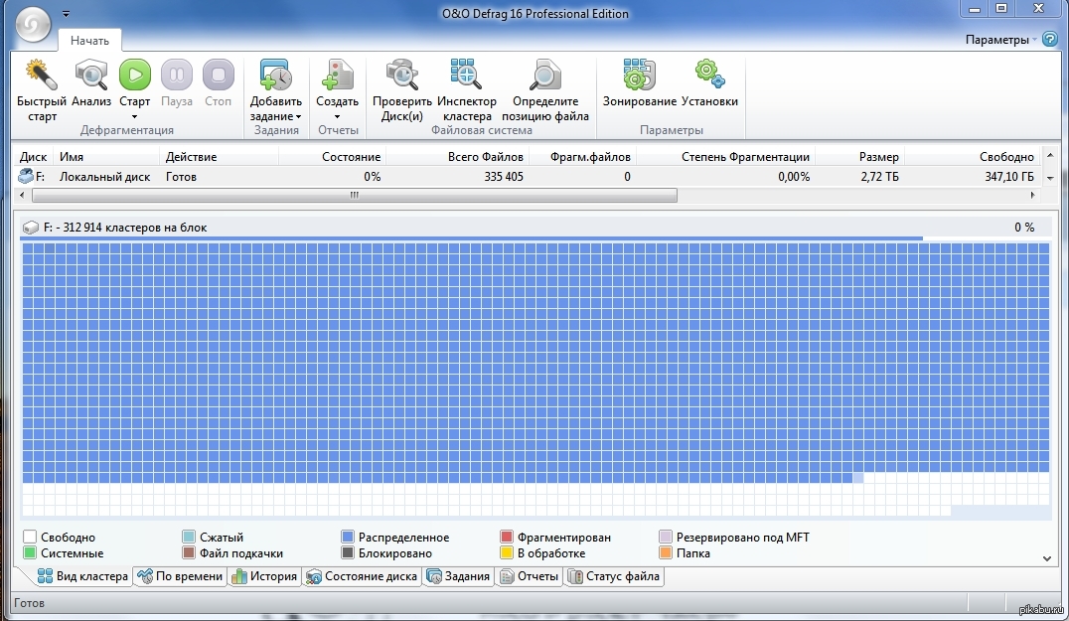
Task: Switch to the По времени tab
Action: 180,576
